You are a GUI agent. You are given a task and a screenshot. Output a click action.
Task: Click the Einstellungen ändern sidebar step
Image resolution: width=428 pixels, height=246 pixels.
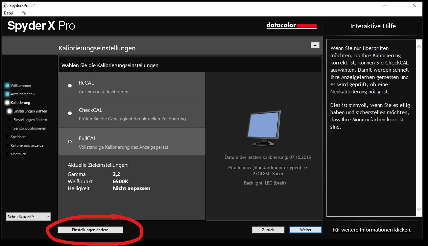pyautogui.click(x=28, y=120)
